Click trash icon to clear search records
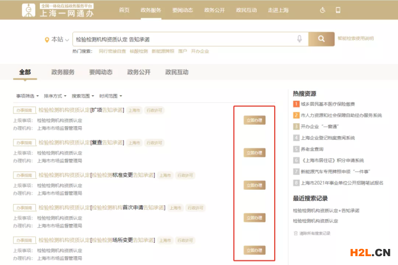The image size is (398, 265). click(x=295, y=233)
